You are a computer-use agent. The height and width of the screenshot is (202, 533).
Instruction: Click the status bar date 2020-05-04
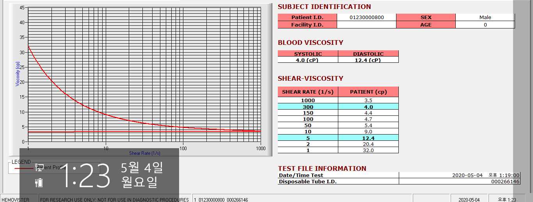(470, 200)
